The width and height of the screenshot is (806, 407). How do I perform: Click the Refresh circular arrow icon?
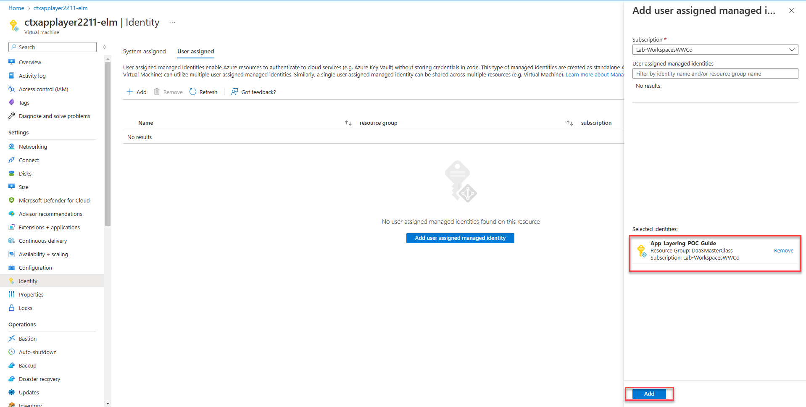coord(193,92)
